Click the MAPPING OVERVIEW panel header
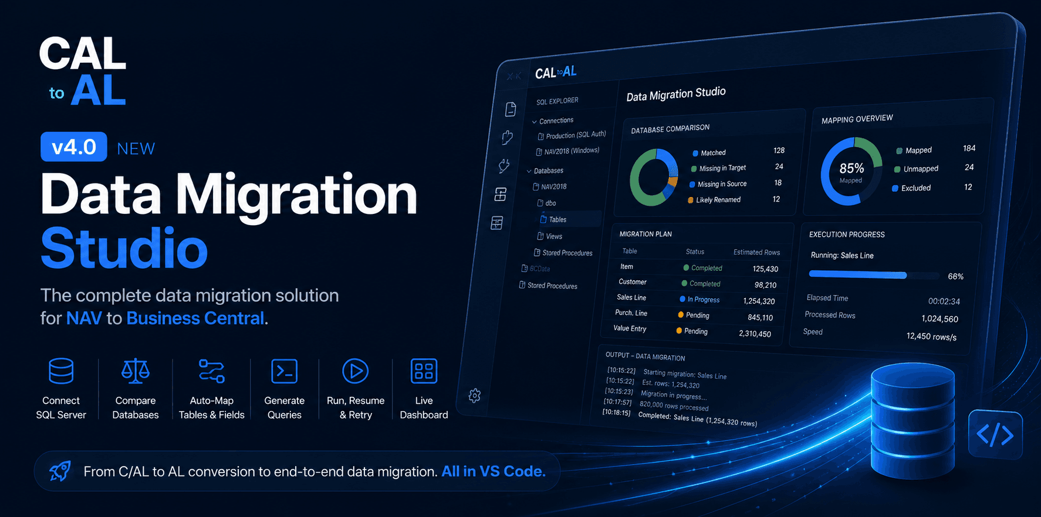Image resolution: width=1041 pixels, height=517 pixels. coord(857,119)
